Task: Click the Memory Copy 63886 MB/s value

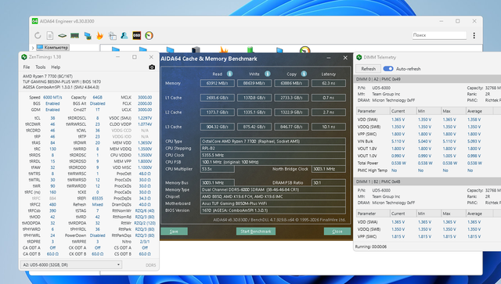Action: (x=291, y=83)
